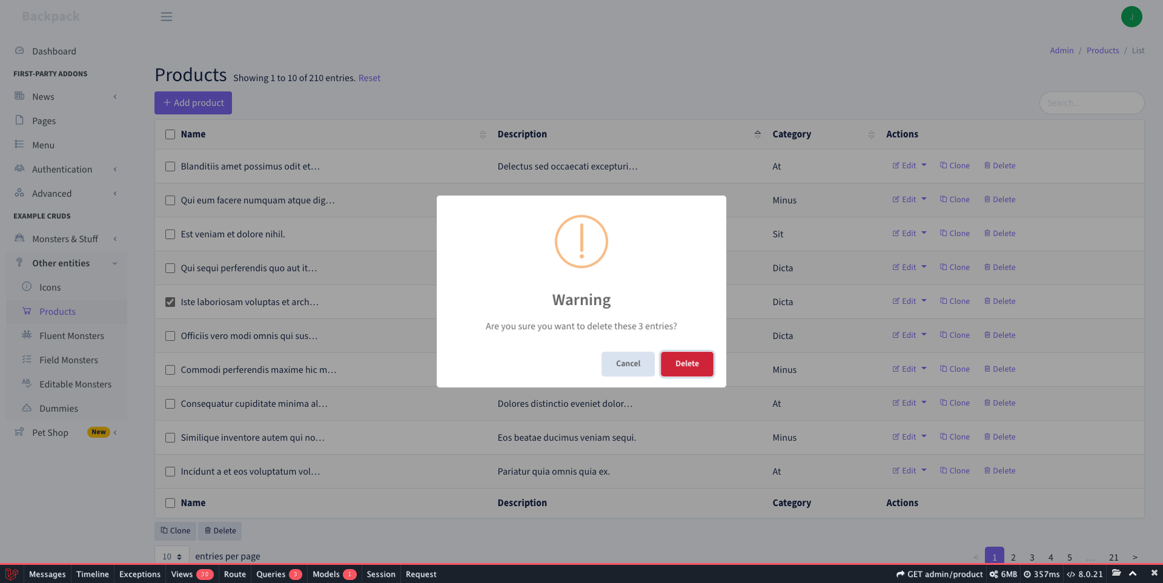Screen dimensions: 1163x583
Task: Open Edit dropdown caret for Est veniam row
Action: pyautogui.click(x=924, y=232)
